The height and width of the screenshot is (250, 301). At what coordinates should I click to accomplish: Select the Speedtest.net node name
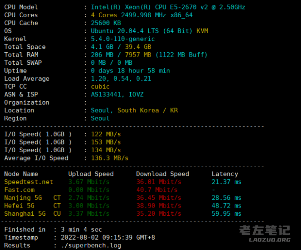pos(29,182)
